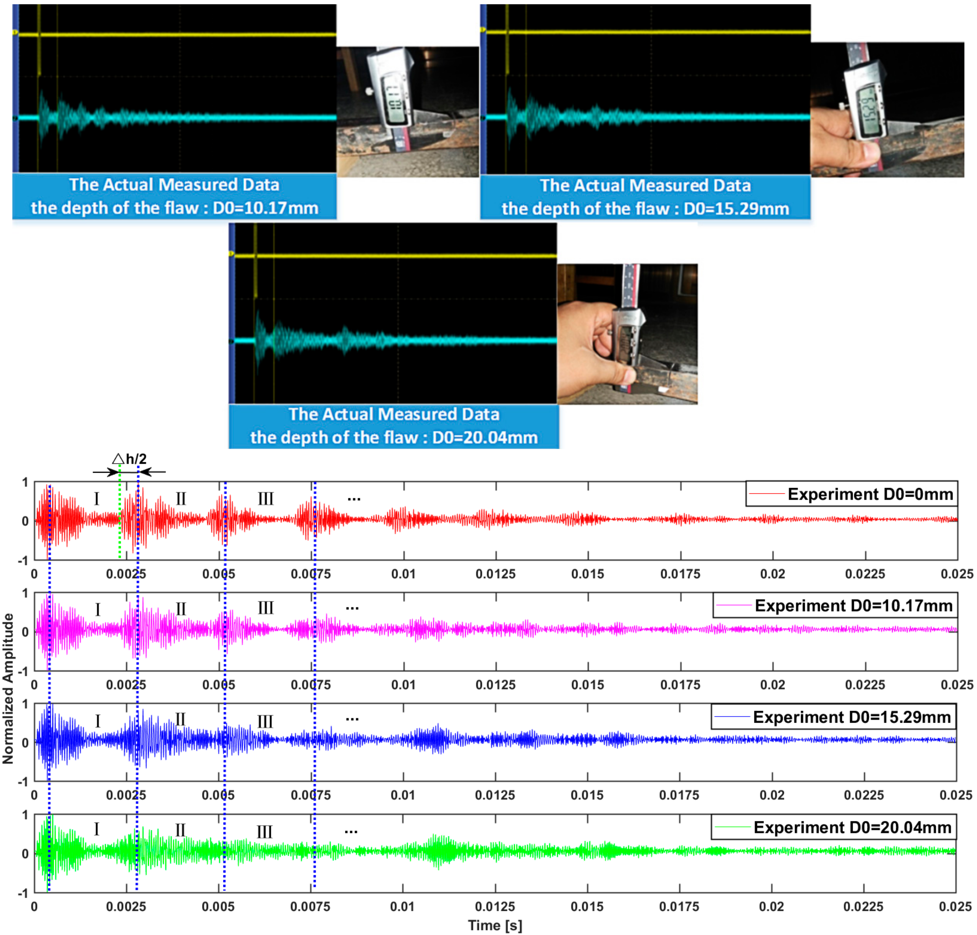Image resolution: width=977 pixels, height=935 pixels.
Task: Click the D0=15.29mm oscilloscope waveform image
Action: pyautogui.click(x=645, y=89)
